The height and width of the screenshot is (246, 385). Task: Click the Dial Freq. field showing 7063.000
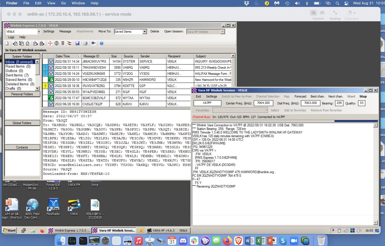pyautogui.click(x=311, y=103)
